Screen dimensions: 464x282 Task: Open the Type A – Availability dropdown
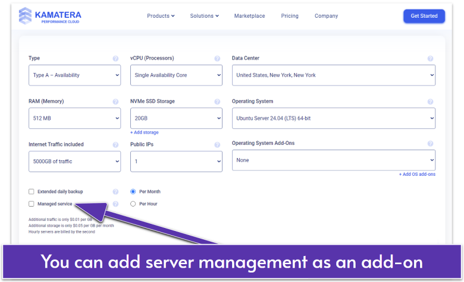click(74, 75)
